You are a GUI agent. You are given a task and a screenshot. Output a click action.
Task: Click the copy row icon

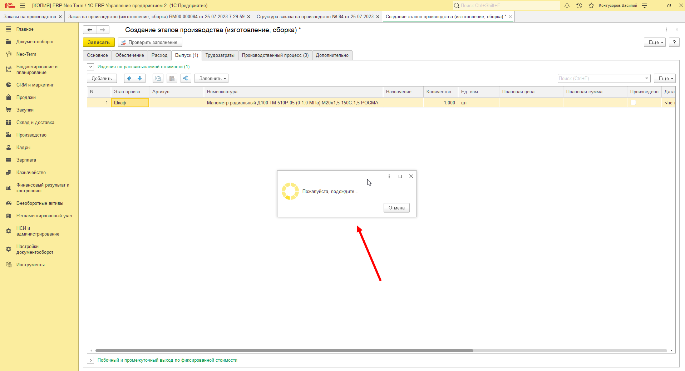[158, 78]
